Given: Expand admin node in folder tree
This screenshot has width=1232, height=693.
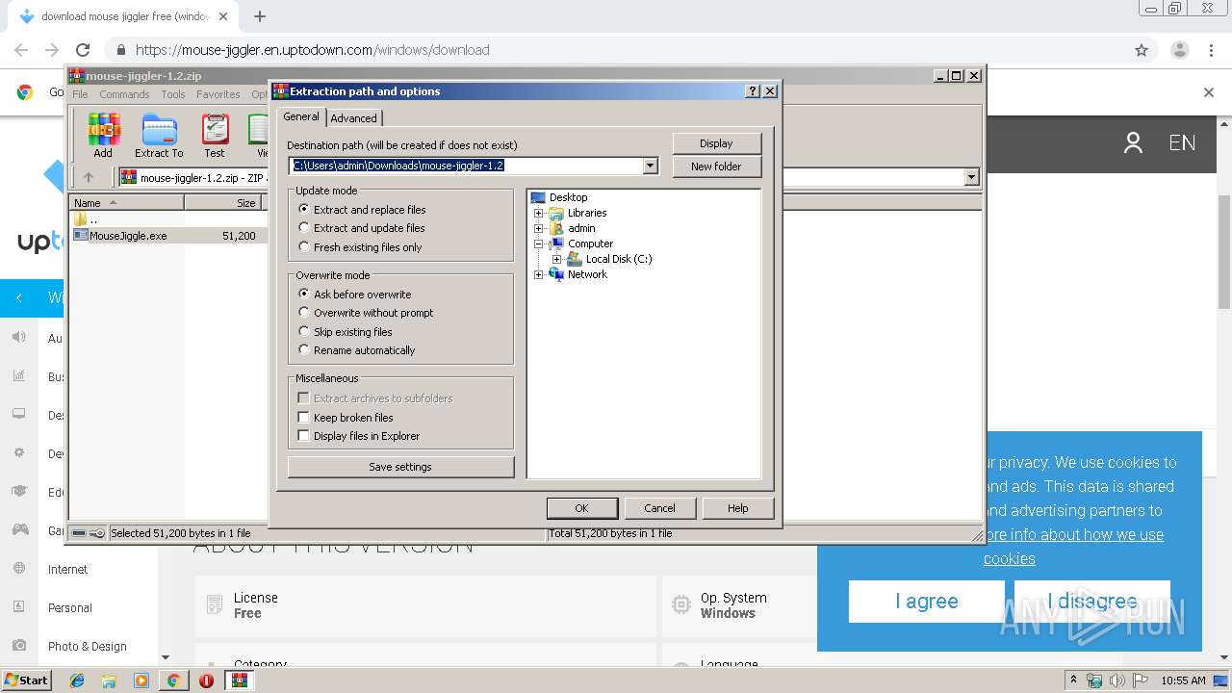Looking at the screenshot, I should [539, 228].
